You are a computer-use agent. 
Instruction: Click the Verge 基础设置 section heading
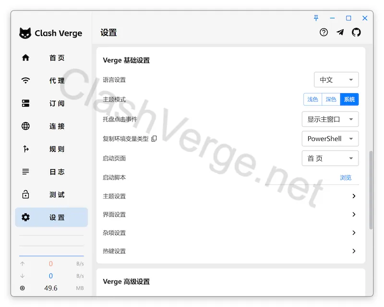pos(126,61)
